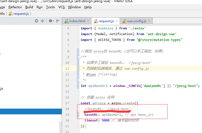Click the collapse all icon in project panel
202x133 pixels.
tap(42, 21)
